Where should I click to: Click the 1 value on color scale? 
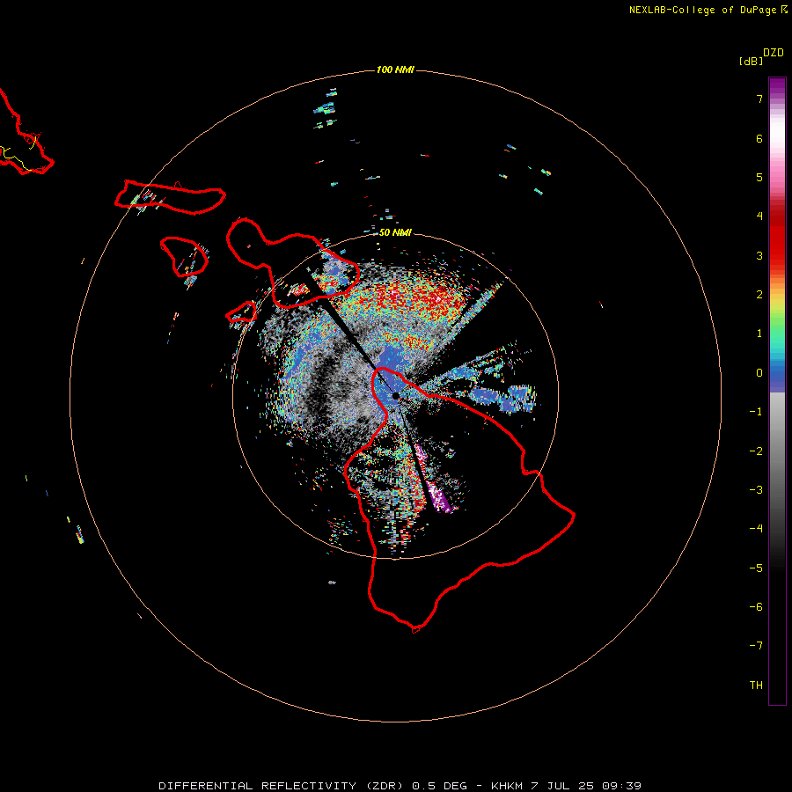point(759,334)
